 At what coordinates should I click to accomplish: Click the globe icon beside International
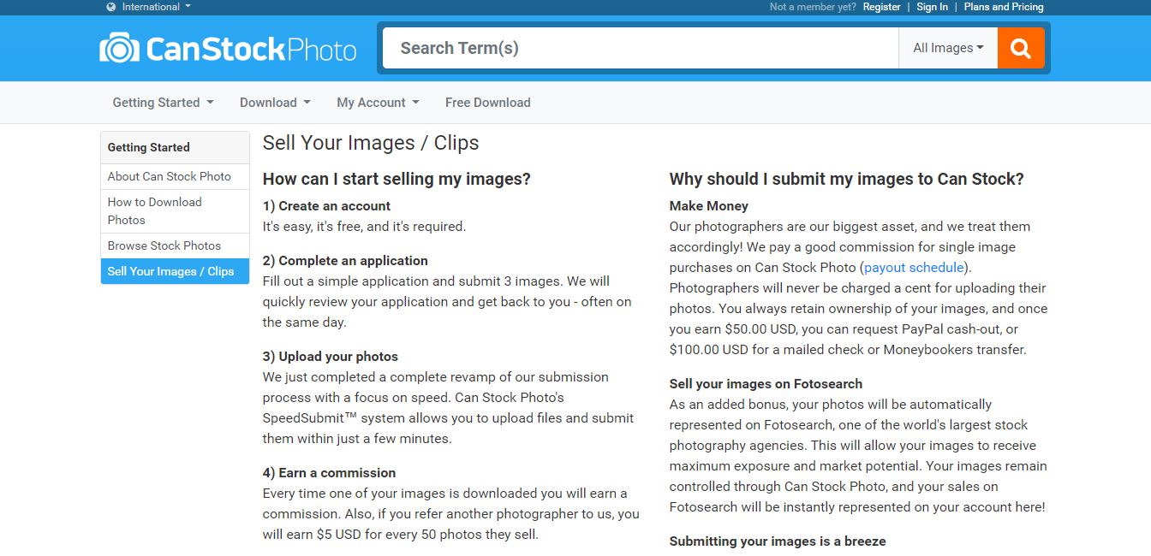point(111,7)
